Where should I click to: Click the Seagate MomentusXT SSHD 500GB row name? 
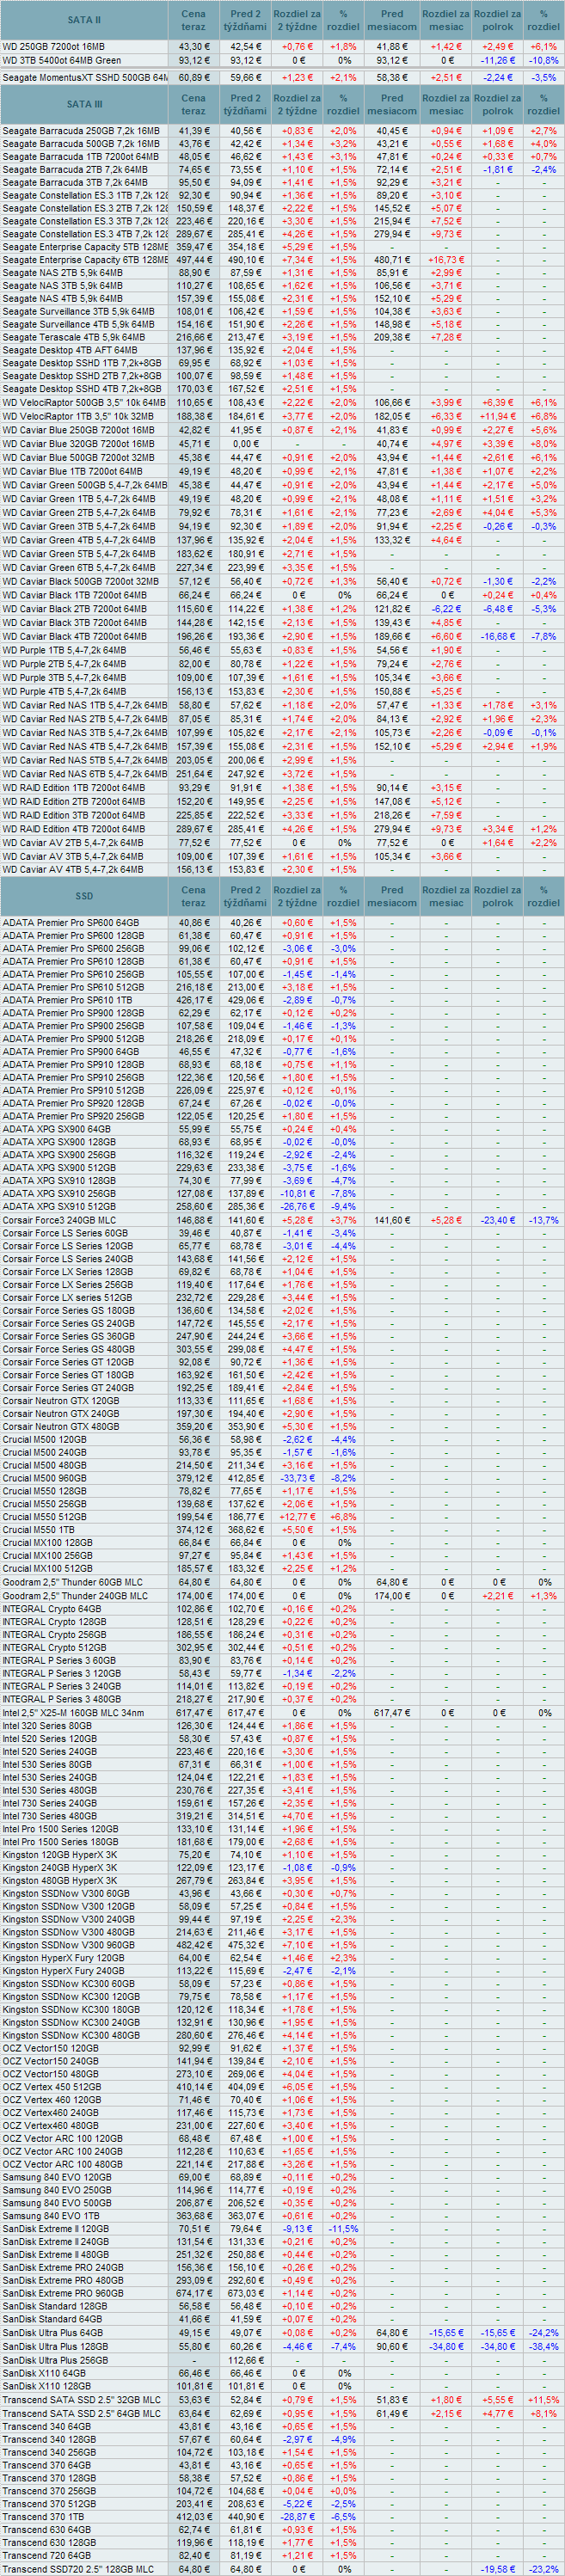point(84,77)
